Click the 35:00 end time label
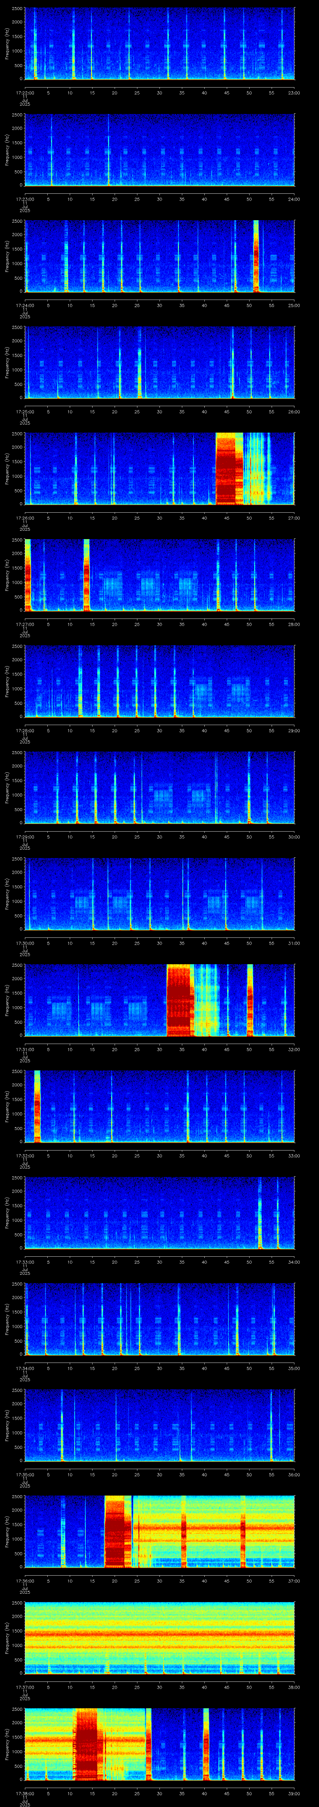This screenshot has height=1807, width=319. 294,1368
